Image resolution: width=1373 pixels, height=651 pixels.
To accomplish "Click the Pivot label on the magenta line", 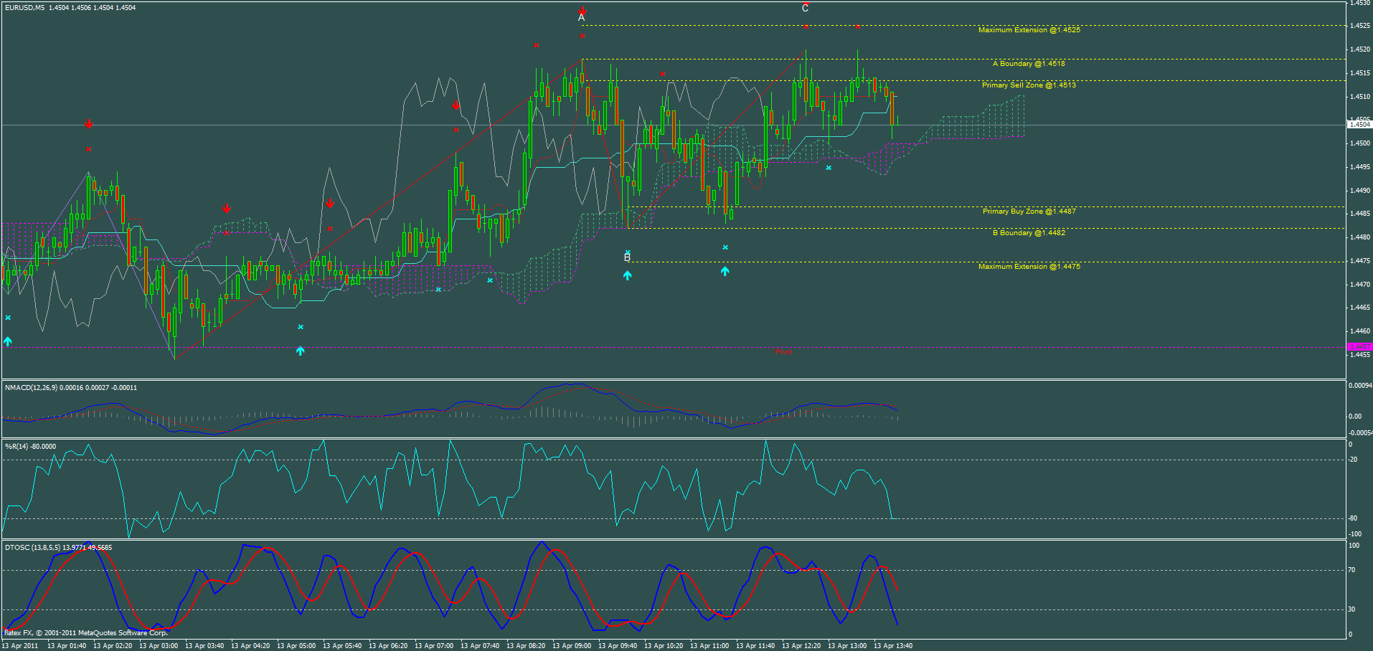I will coord(783,351).
